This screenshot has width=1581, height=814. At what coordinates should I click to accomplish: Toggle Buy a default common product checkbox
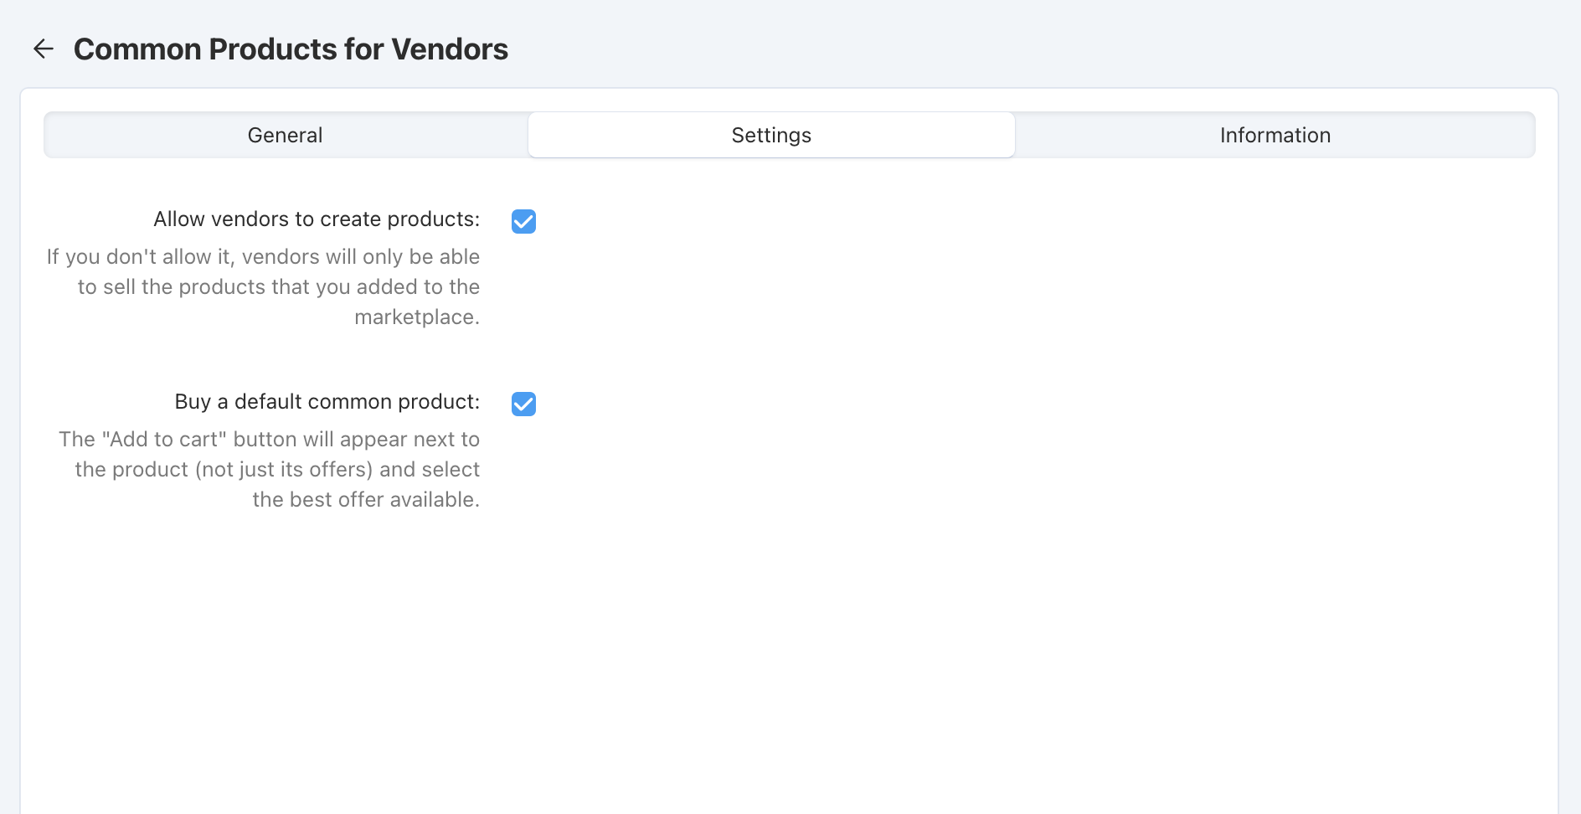coord(523,404)
